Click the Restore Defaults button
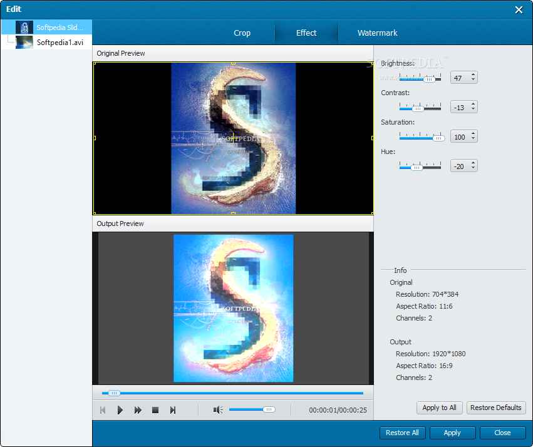 496,408
